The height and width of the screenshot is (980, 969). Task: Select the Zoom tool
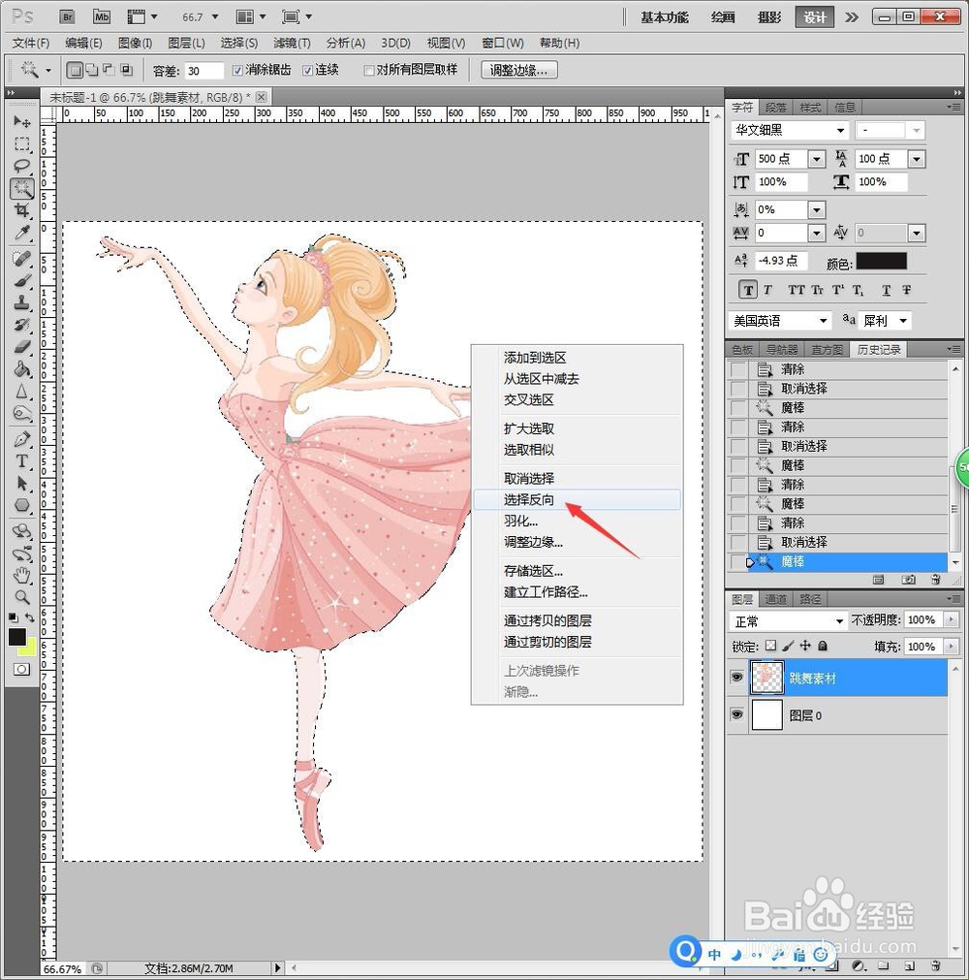pyautogui.click(x=22, y=597)
